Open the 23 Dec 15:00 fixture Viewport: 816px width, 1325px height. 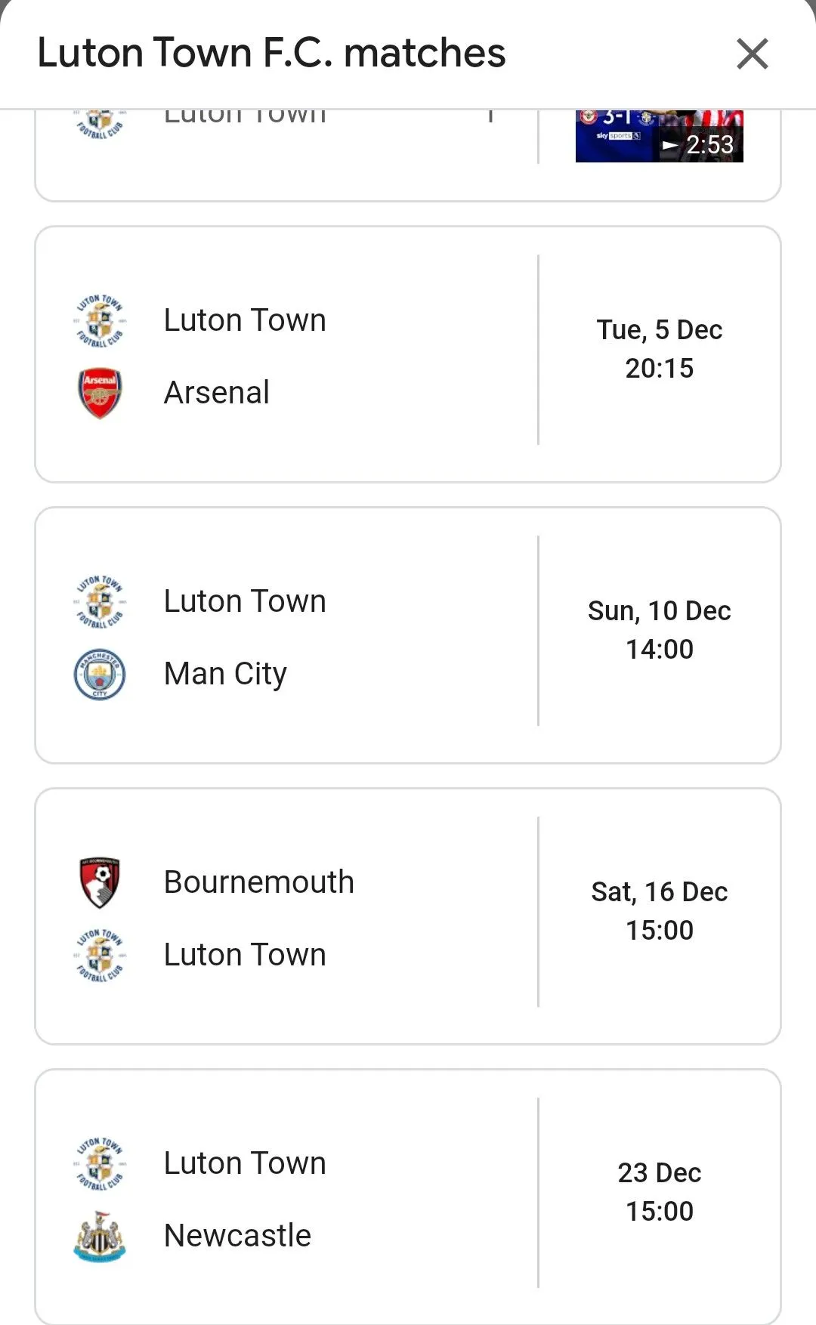(659, 1192)
